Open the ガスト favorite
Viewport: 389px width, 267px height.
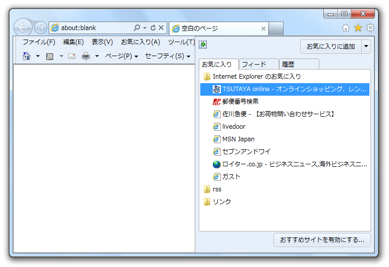(x=285, y=177)
